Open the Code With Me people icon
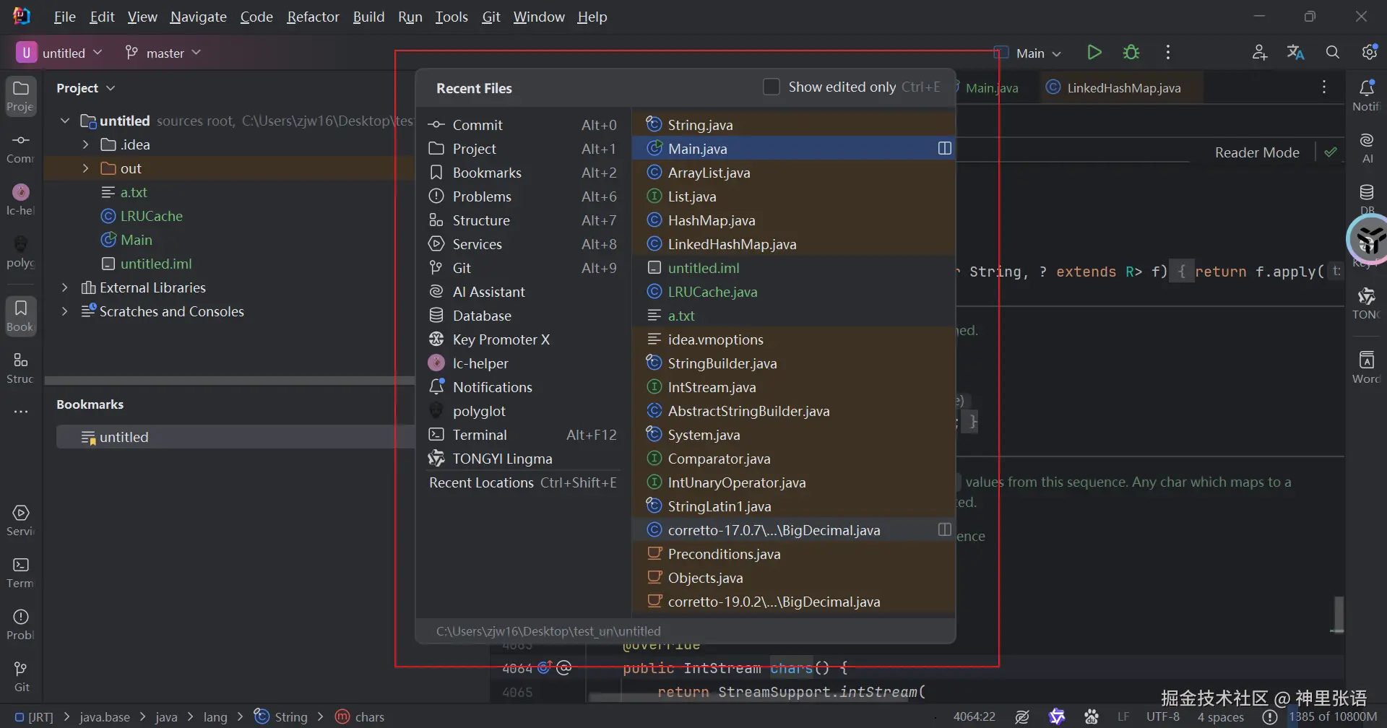The height and width of the screenshot is (728, 1387). click(x=1260, y=53)
